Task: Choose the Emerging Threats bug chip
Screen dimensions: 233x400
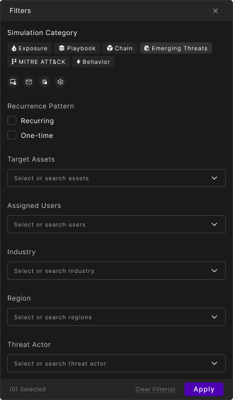Action: [x=175, y=48]
